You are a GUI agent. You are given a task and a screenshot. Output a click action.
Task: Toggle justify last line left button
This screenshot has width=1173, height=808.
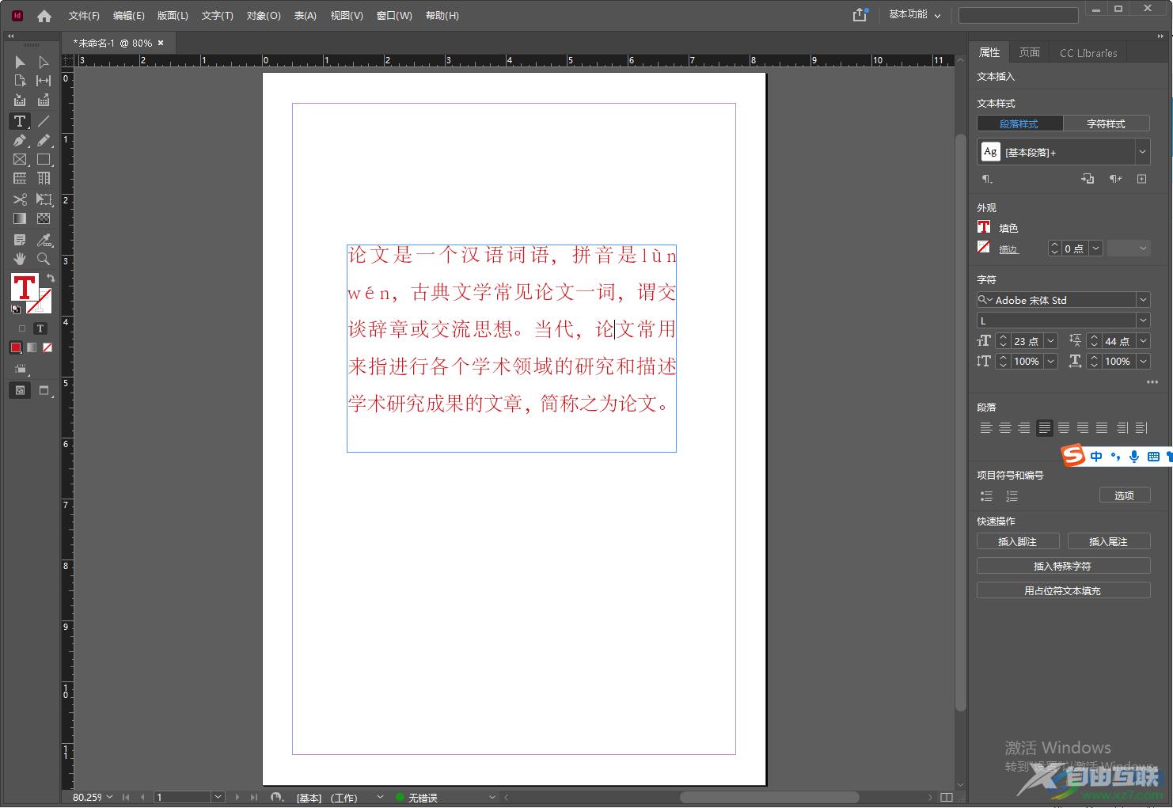[x=1045, y=428]
